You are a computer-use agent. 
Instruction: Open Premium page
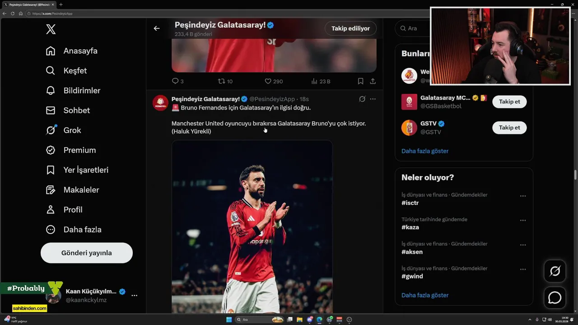point(71,150)
